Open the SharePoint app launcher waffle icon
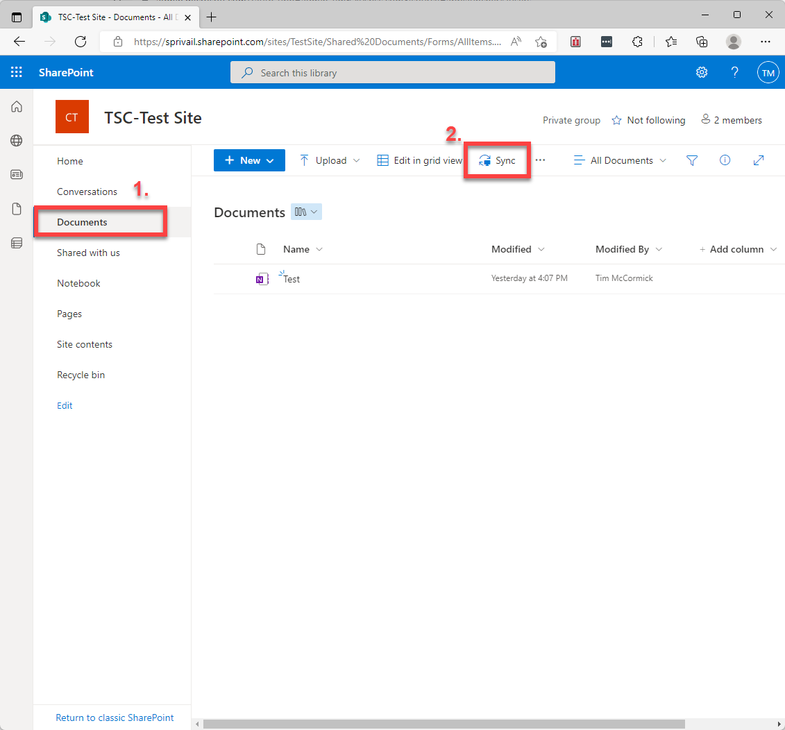785x730 pixels. pos(17,72)
